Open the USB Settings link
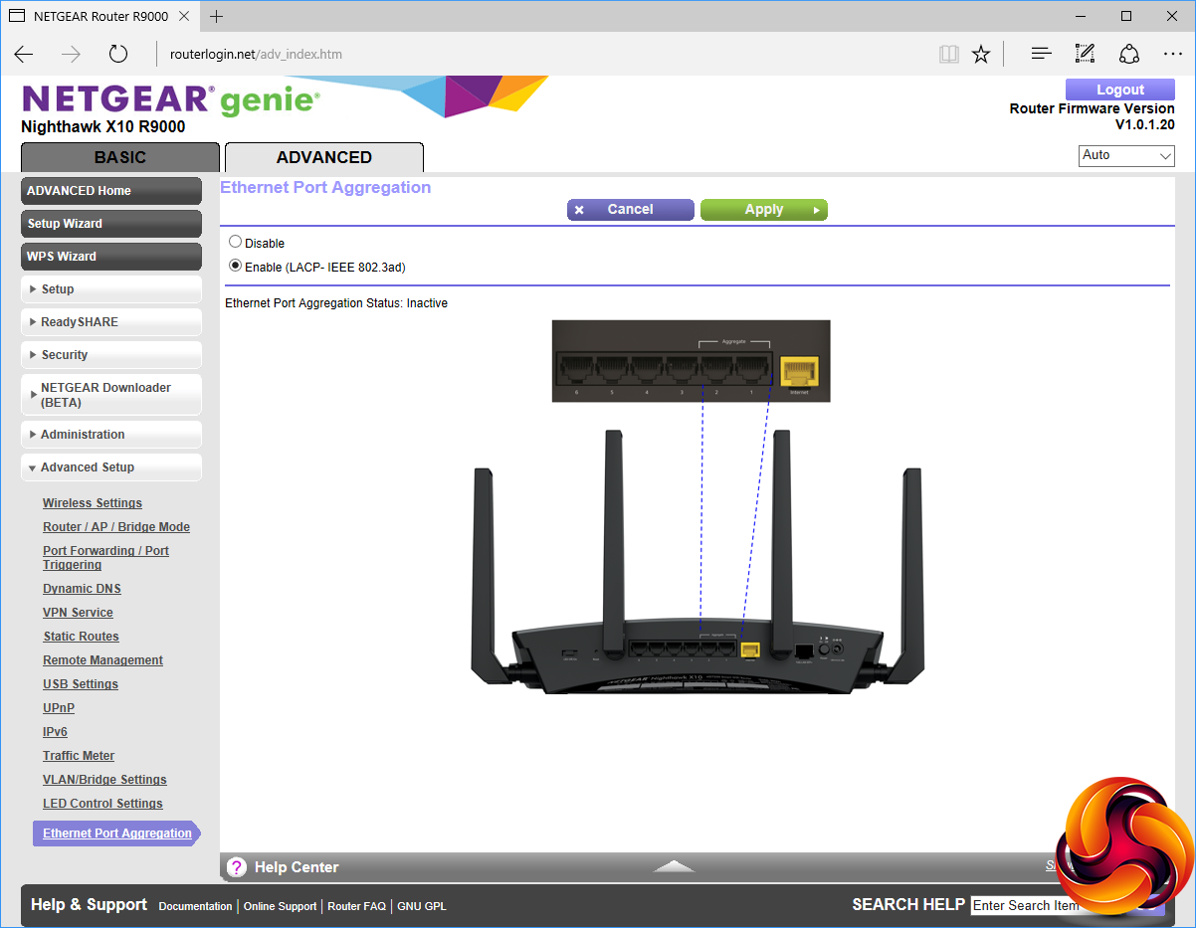1196x928 pixels. pyautogui.click(x=81, y=684)
